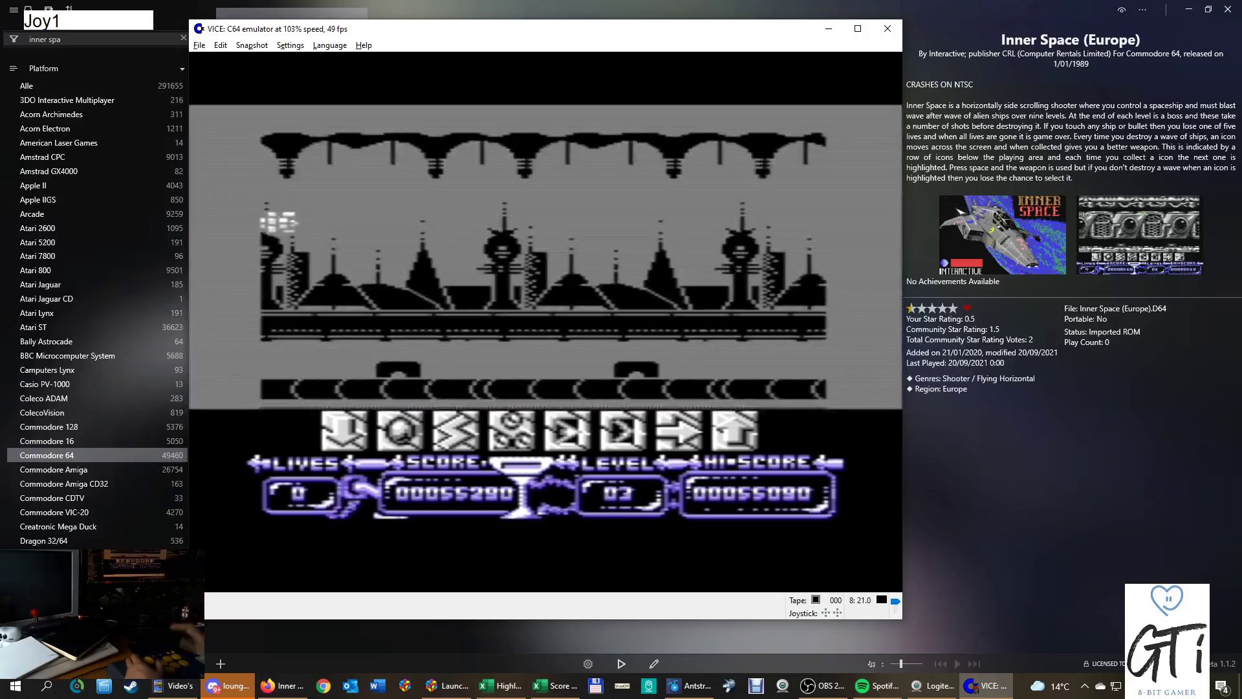Set star rating using the star row
1242x699 pixels.
[x=931, y=308]
